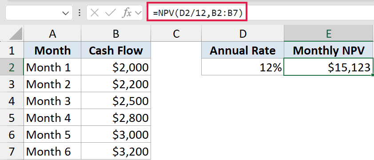Screen dimensions: 374x160
Task: Select row 1 header
Action: pos(12,50)
